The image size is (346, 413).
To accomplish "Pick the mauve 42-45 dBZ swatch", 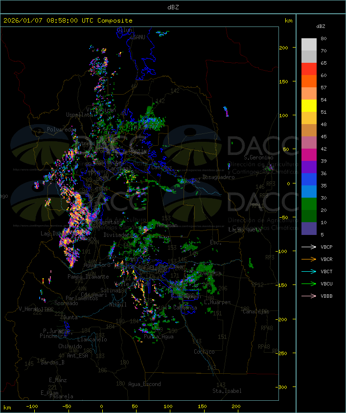I will [x=309, y=143].
